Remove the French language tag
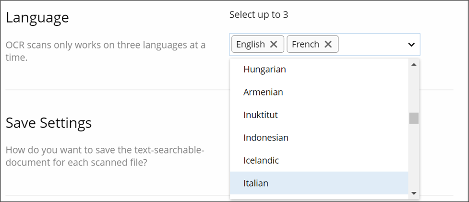Viewport: 469px width, 202px height. click(x=328, y=44)
